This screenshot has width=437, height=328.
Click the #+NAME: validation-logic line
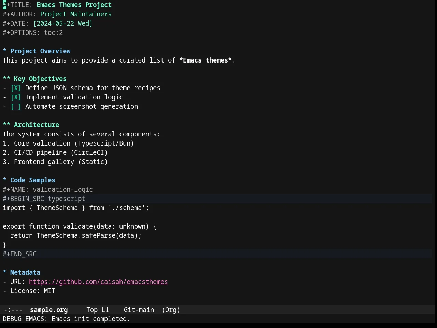tap(48, 189)
